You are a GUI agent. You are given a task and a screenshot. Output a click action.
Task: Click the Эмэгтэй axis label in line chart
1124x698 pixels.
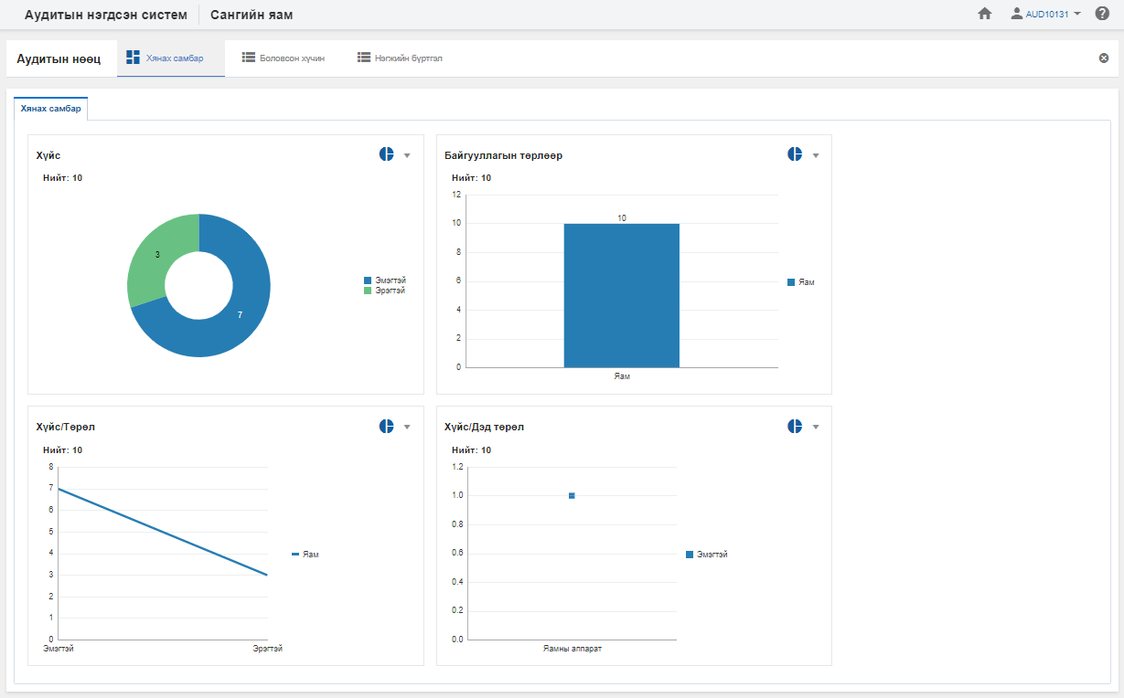(59, 649)
